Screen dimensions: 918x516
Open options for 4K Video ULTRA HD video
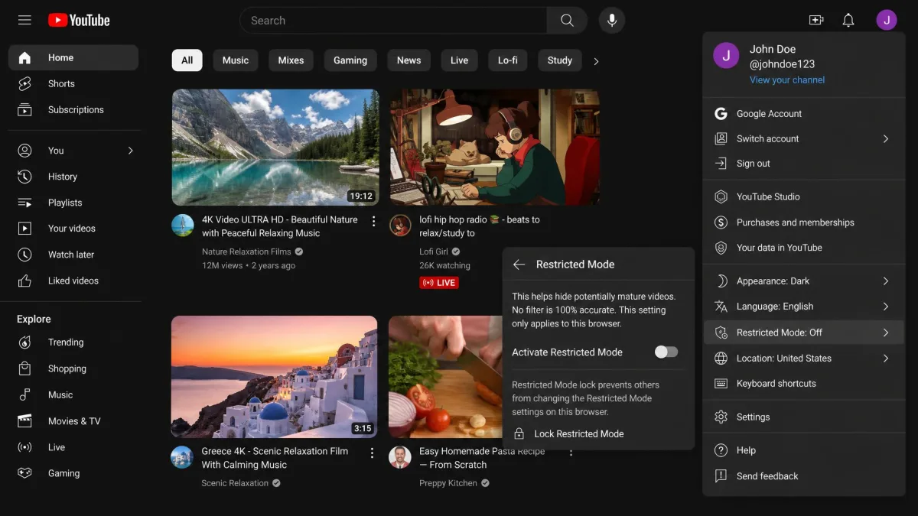pyautogui.click(x=373, y=221)
